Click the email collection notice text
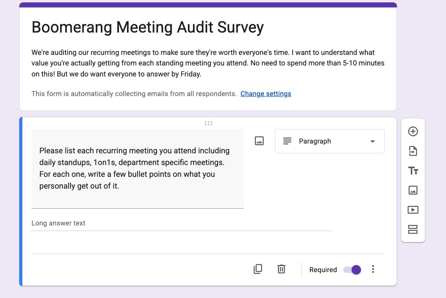 pyautogui.click(x=134, y=94)
